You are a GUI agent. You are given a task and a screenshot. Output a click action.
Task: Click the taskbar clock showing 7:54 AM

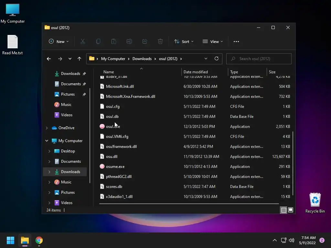click(x=307, y=240)
